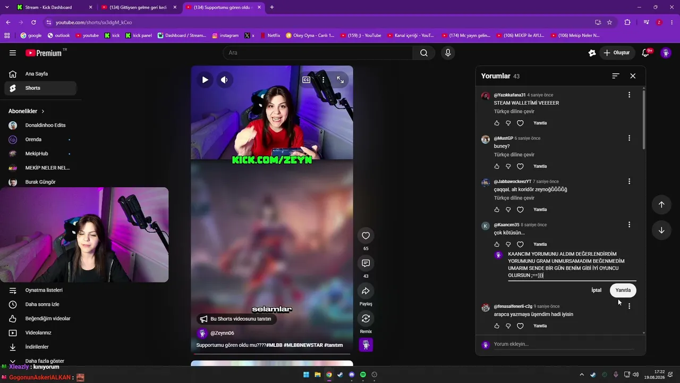Bookmark this page with the star icon
The image size is (680, 383).
(x=609, y=22)
